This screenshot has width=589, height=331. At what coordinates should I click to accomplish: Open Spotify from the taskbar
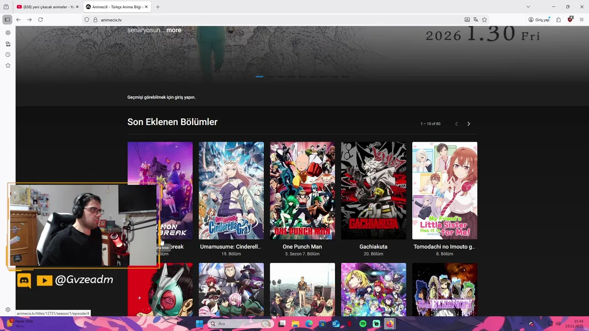[363, 324]
